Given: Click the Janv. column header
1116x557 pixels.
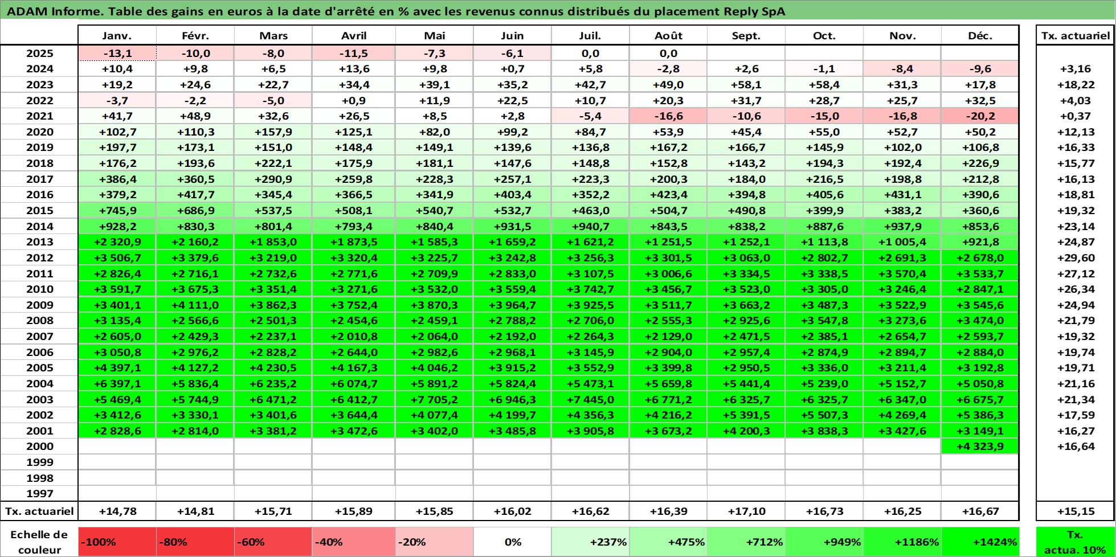Looking at the screenshot, I should (x=117, y=35).
